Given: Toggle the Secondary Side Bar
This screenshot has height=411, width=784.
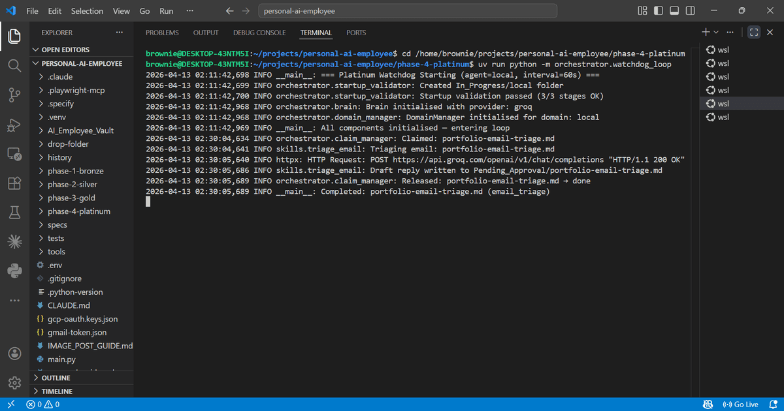Looking at the screenshot, I should pos(690,11).
